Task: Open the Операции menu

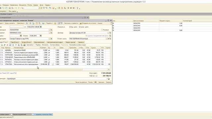Action: [6, 5]
